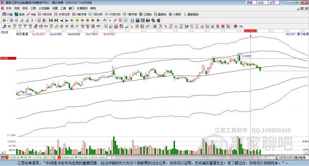
Task: Open the calendar icon numbered 21
Action: pyautogui.click(x=132, y=20)
